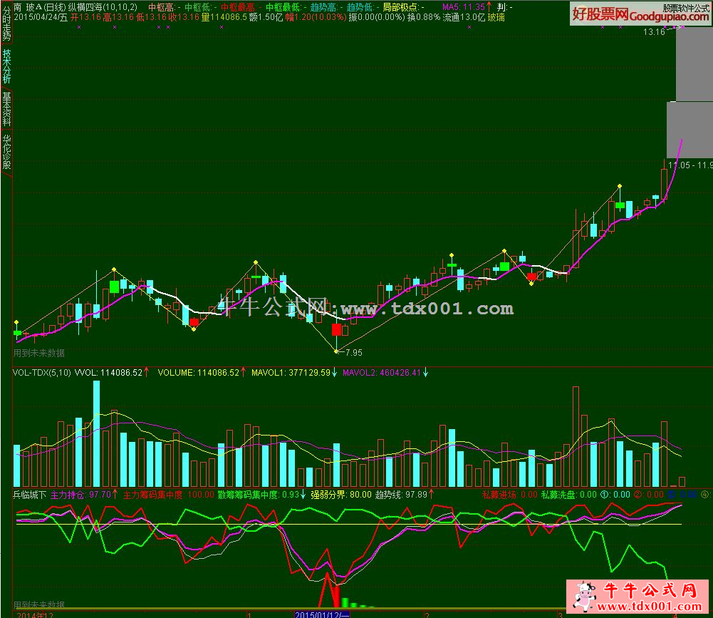Click the 13.16 high price label

coord(654,32)
